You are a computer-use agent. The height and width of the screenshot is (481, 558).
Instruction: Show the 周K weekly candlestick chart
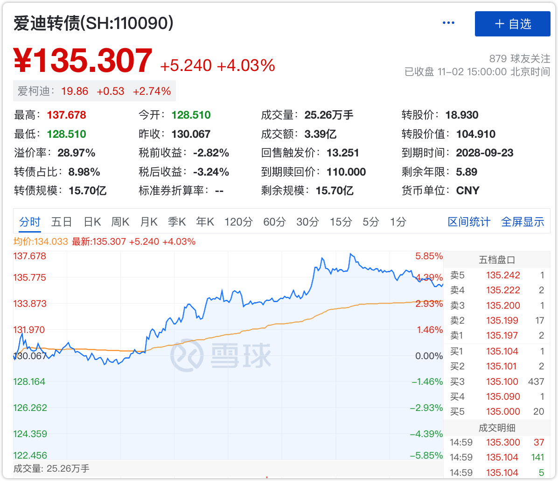(x=120, y=222)
